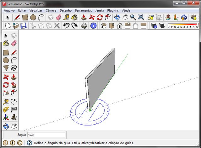Click the status bar help question icon

click(29, 143)
